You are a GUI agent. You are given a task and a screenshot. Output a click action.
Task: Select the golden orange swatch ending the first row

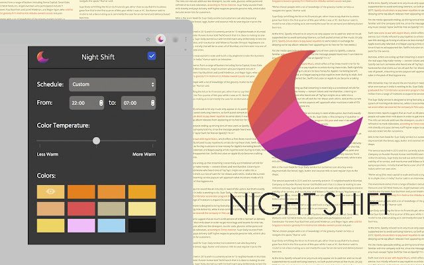click(142, 191)
